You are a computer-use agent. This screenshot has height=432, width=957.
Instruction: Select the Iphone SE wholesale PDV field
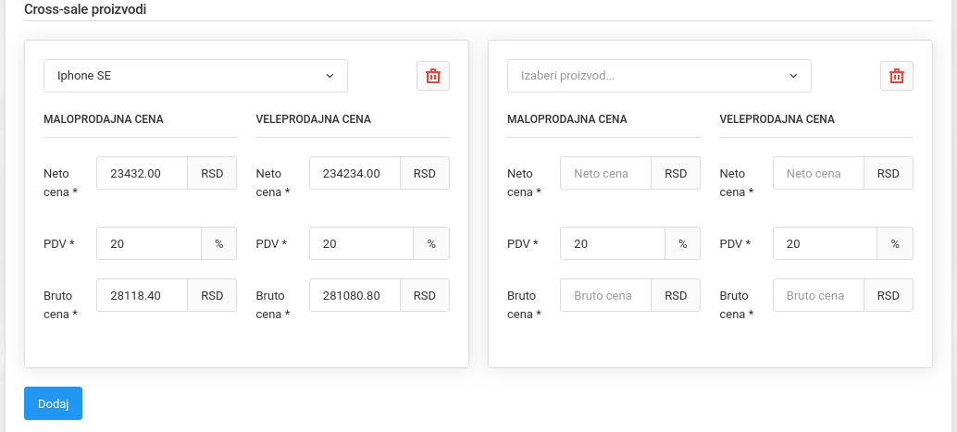pos(361,244)
